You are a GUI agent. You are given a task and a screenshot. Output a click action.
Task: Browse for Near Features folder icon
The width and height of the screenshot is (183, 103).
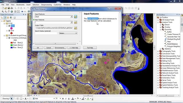click(x=75, y=22)
